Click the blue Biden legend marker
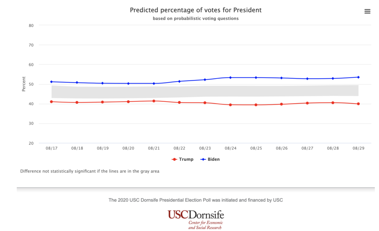This screenshot has height=231, width=379. pyautogui.click(x=204, y=159)
